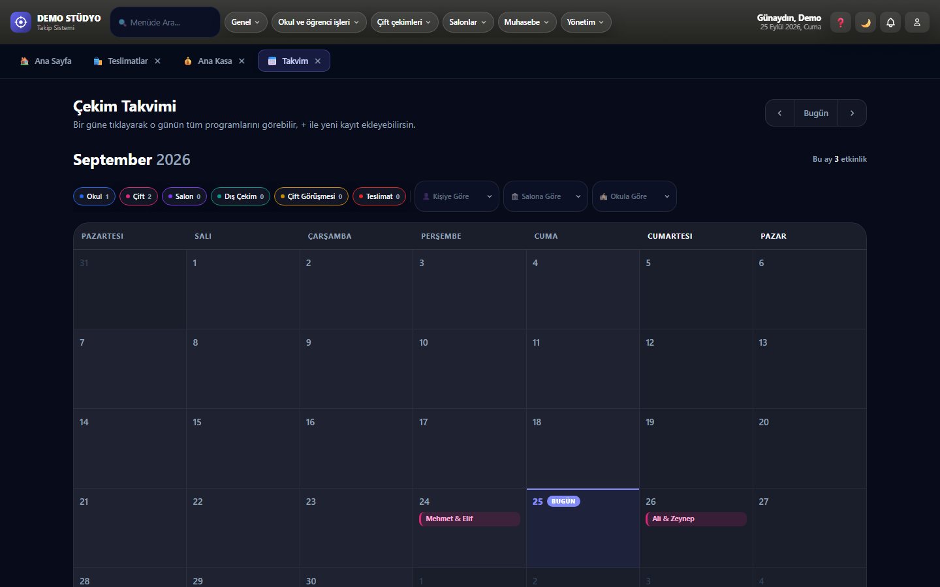The width and height of the screenshot is (940, 587).
Task: Close the Teslimatlar tab
Action: [157, 61]
